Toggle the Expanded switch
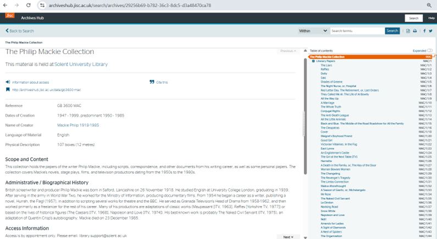Viewport: 437px width, 239px height. click(430, 51)
